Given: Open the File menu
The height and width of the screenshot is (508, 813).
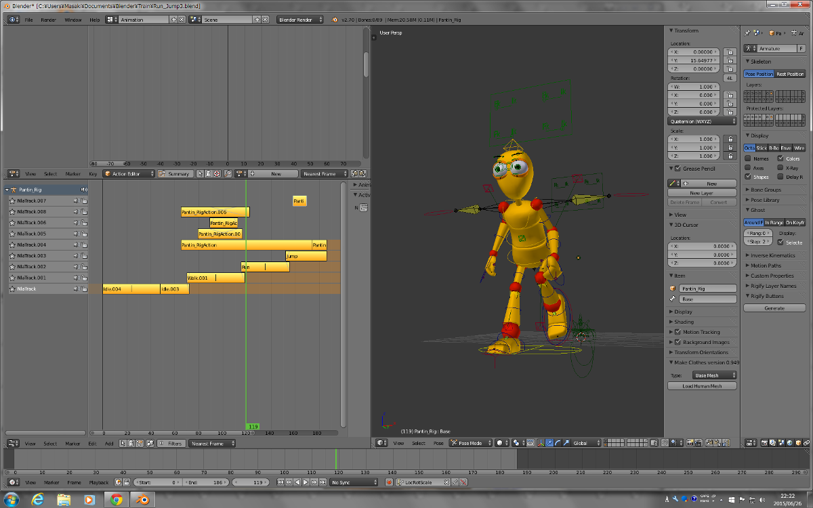Looking at the screenshot, I should [x=28, y=20].
